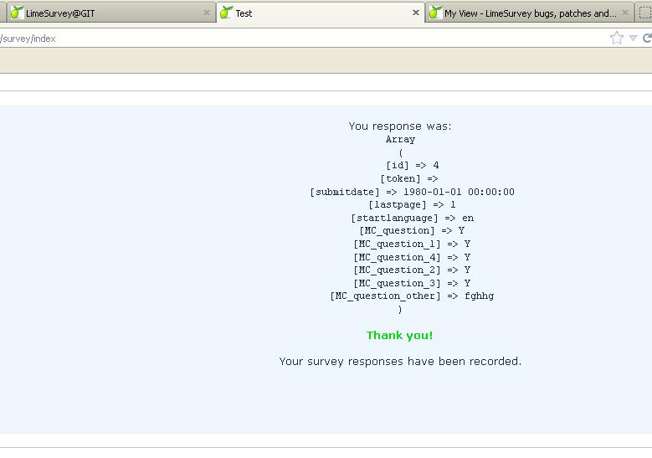Image resolution: width=652 pixels, height=458 pixels.
Task: Click the '[lastpage] => 1' line
Action: pyautogui.click(x=412, y=204)
